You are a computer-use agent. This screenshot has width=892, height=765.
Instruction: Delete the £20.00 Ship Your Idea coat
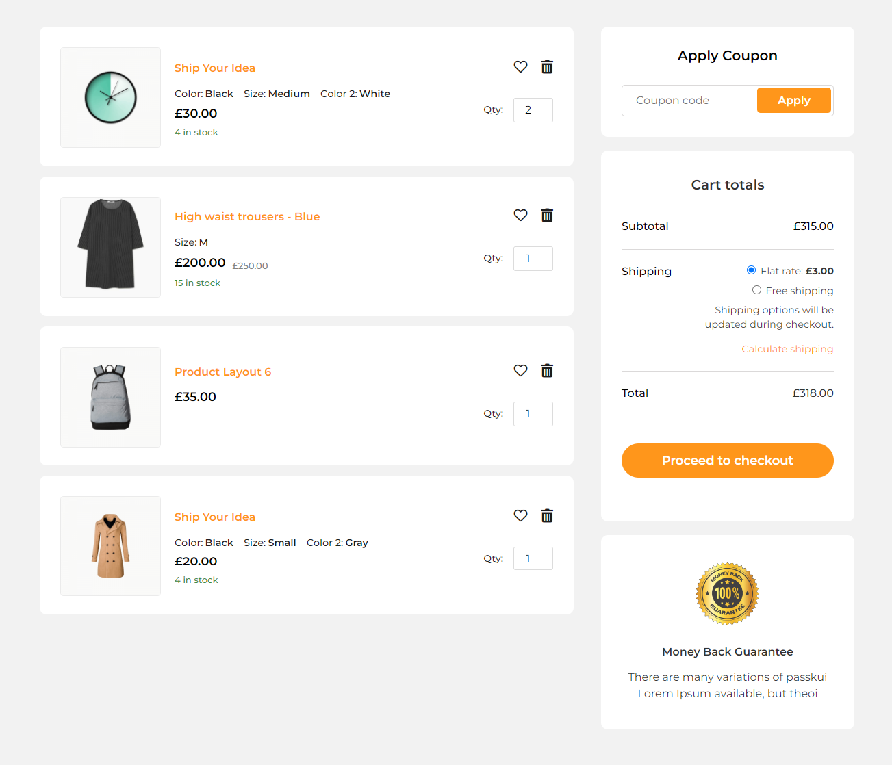[547, 515]
